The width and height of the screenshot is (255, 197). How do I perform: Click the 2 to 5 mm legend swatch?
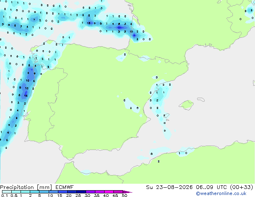click(35, 192)
